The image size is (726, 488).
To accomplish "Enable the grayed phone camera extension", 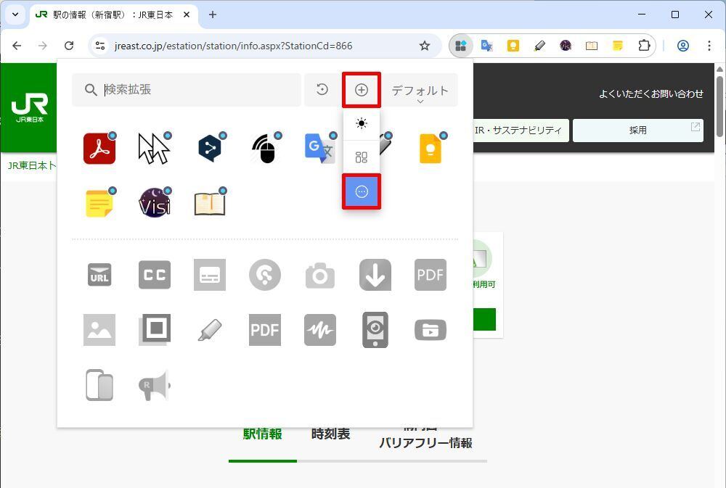I will 375,330.
